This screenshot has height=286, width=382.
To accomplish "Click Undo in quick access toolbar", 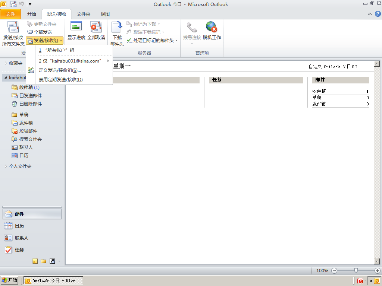I will coord(22,4).
